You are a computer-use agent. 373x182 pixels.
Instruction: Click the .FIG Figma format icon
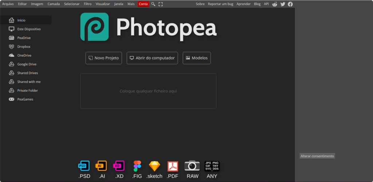click(137, 166)
